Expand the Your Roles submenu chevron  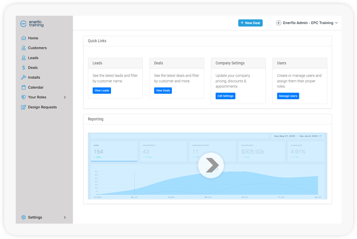[65, 97]
